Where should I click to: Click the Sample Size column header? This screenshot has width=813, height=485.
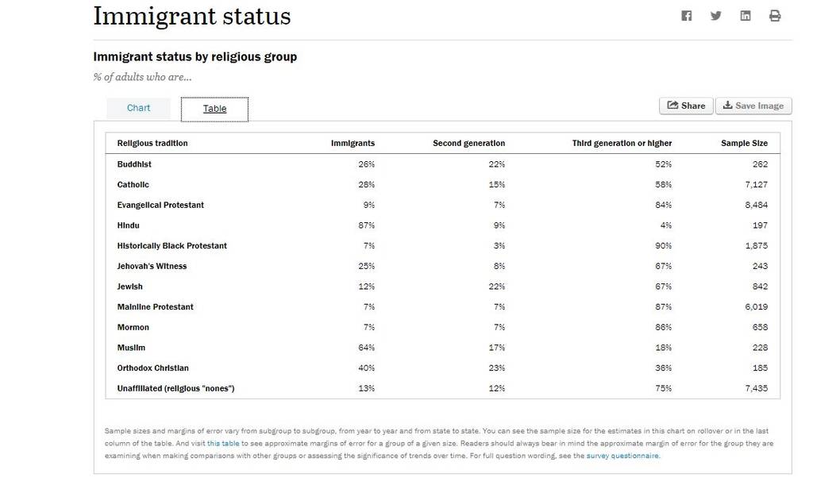tap(744, 143)
